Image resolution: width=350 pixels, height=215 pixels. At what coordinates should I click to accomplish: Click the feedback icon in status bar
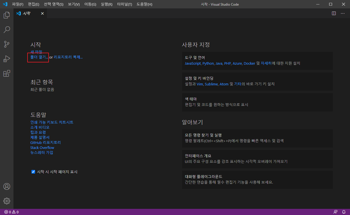336,212
